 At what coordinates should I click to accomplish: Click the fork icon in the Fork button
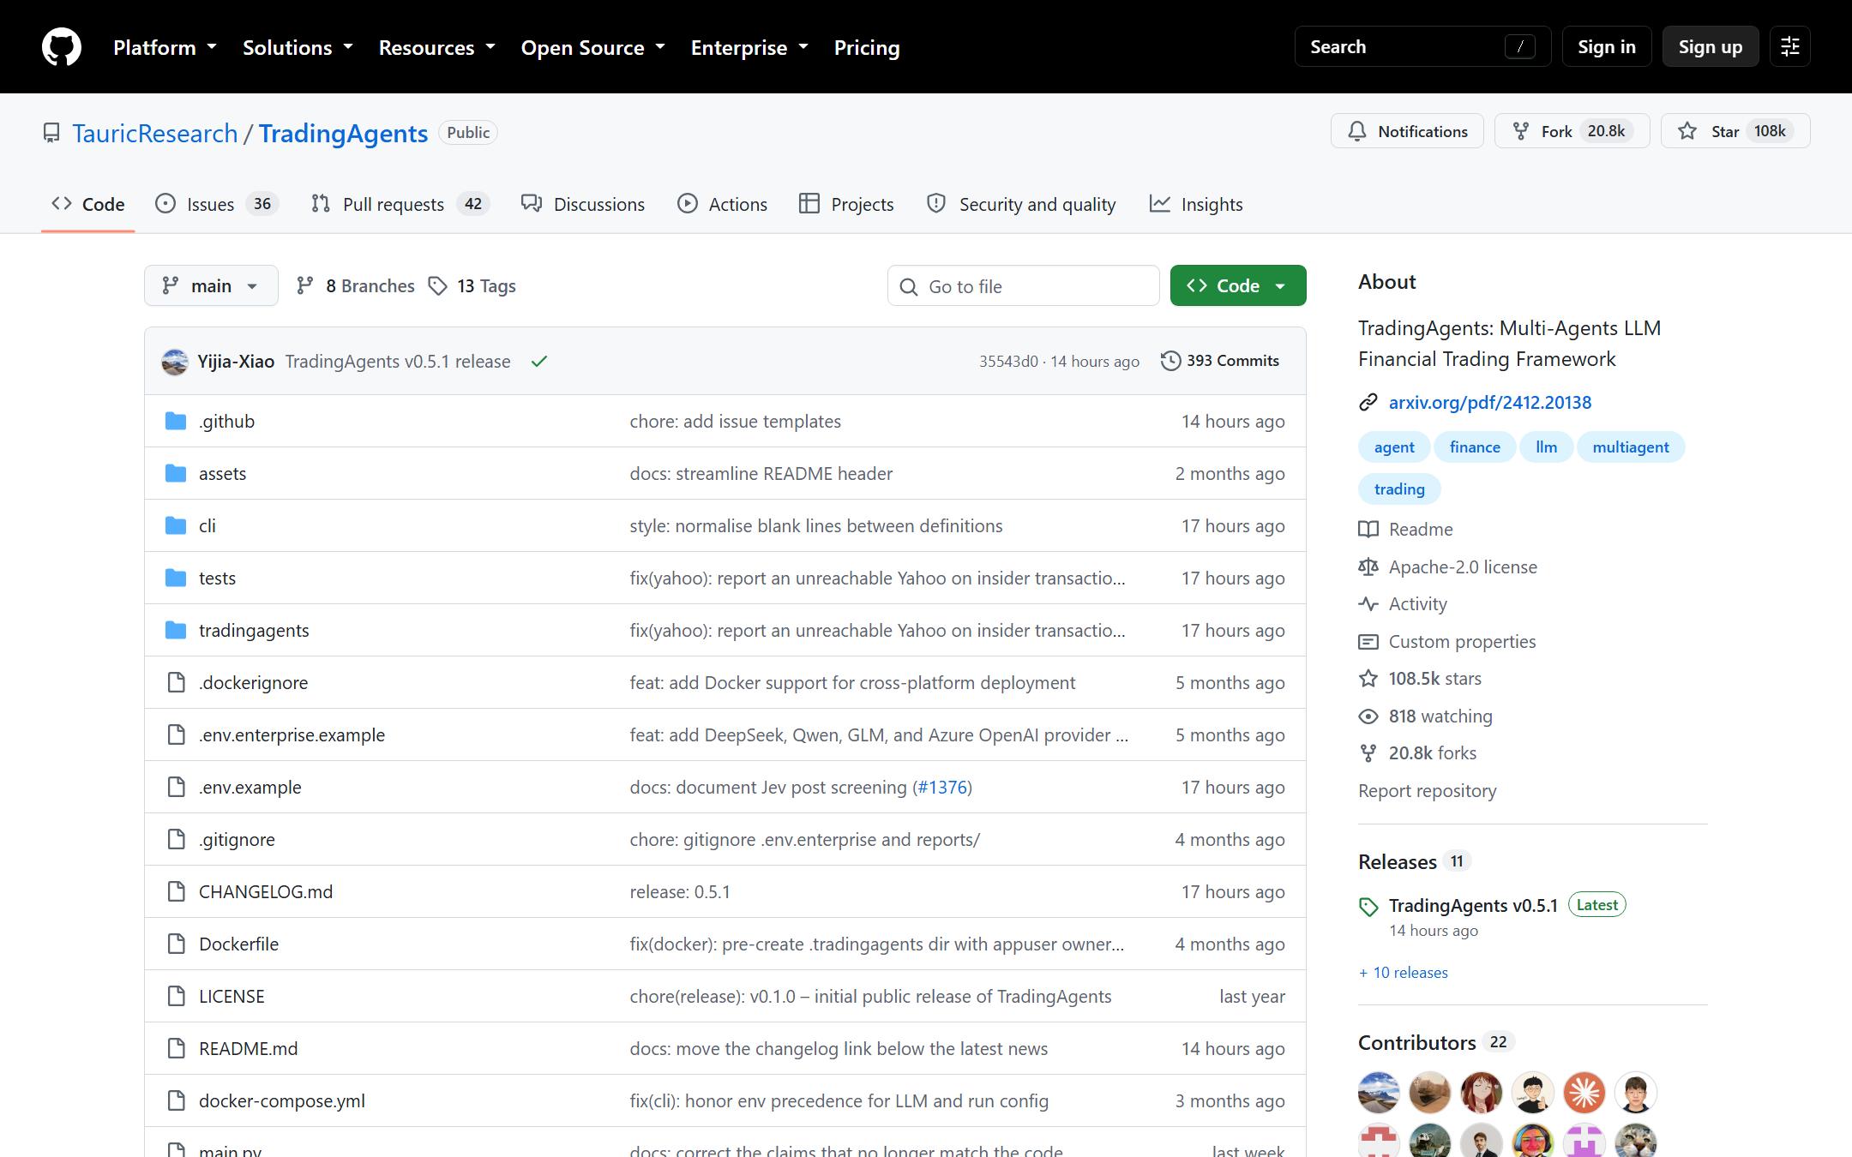1521,131
